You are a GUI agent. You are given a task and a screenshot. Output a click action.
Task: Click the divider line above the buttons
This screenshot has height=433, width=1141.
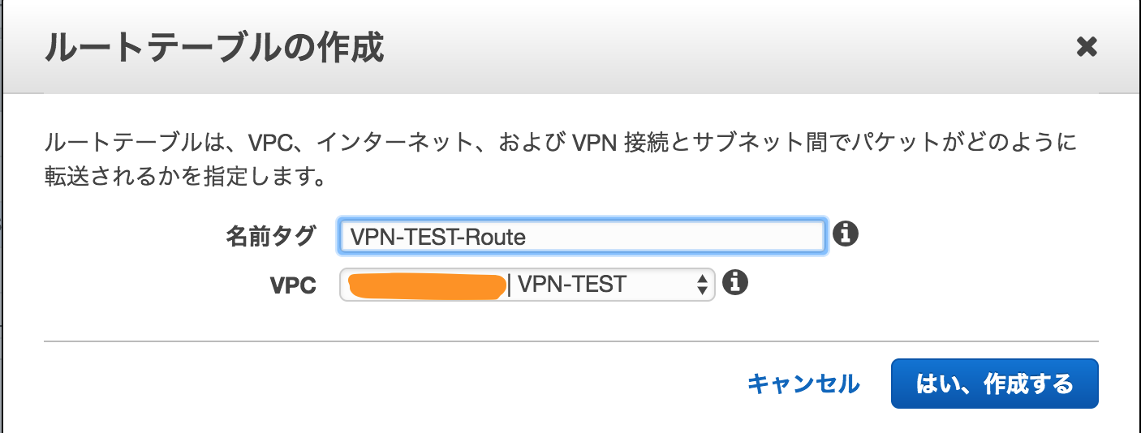click(x=570, y=341)
